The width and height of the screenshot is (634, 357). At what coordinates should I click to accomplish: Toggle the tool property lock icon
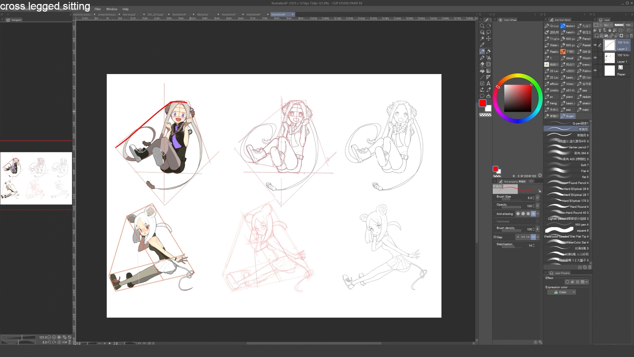tap(540, 191)
